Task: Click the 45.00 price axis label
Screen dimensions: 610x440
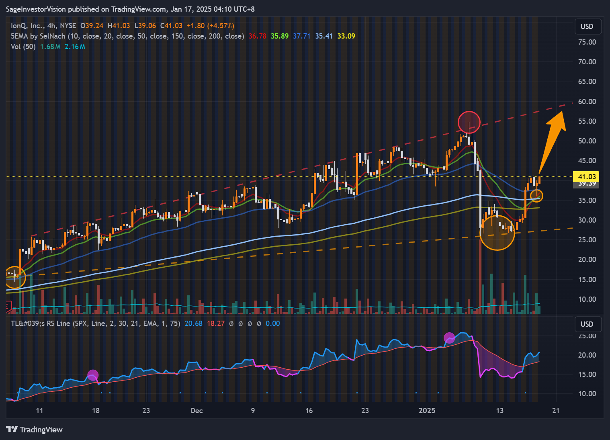Action: click(x=587, y=161)
